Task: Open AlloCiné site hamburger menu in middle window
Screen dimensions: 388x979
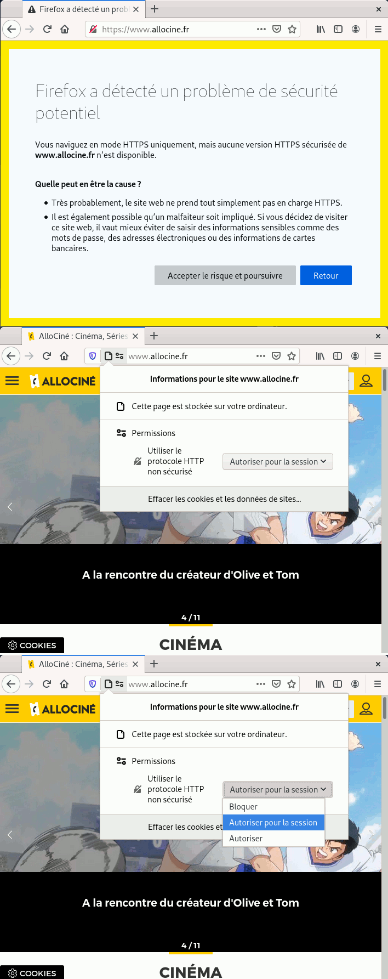Action: 12,381
